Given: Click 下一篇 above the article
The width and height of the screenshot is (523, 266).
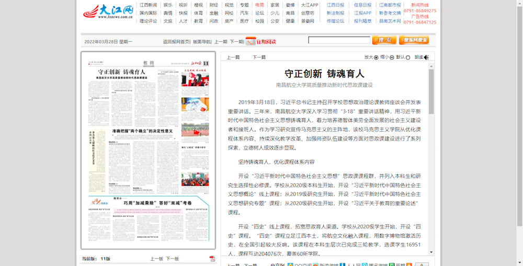Looking at the screenshot, I should 259,57.
